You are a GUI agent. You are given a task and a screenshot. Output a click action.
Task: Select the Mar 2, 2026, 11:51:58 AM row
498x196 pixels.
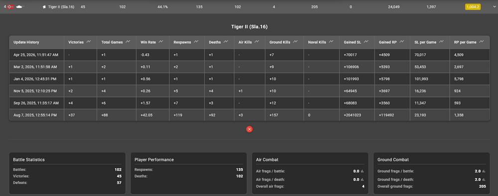coord(249,67)
